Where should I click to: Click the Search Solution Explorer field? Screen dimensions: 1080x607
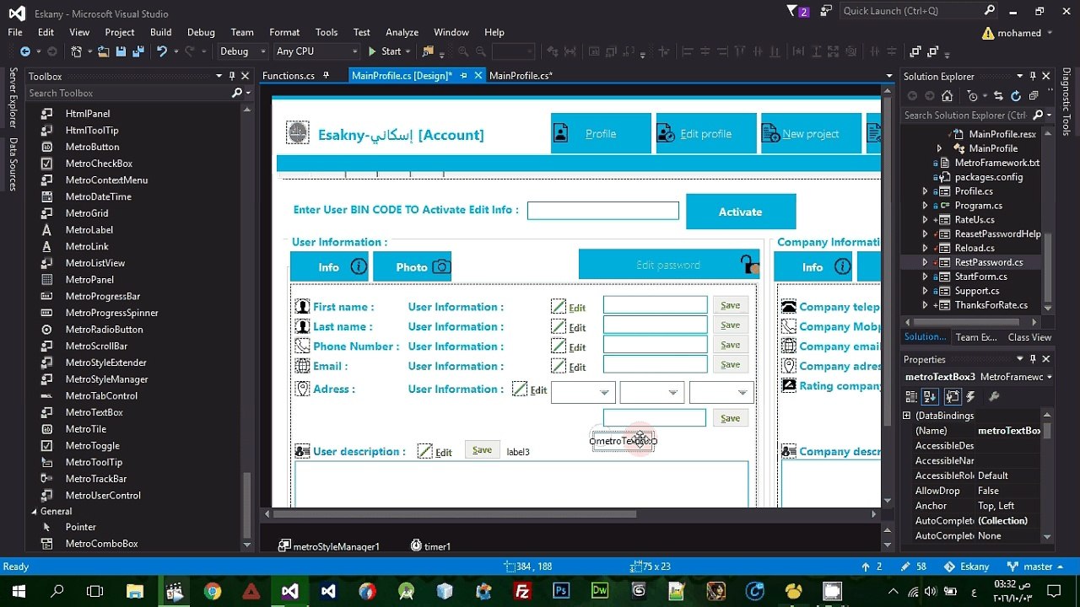965,115
